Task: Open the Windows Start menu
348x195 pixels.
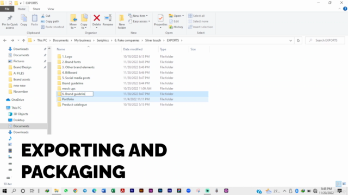Action: [x=4, y=191]
